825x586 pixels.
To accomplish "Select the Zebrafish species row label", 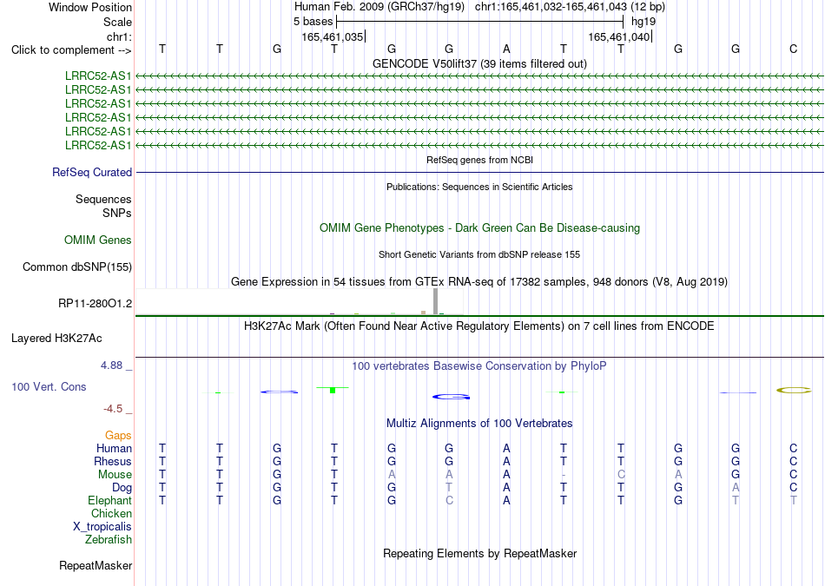I will [x=109, y=539].
